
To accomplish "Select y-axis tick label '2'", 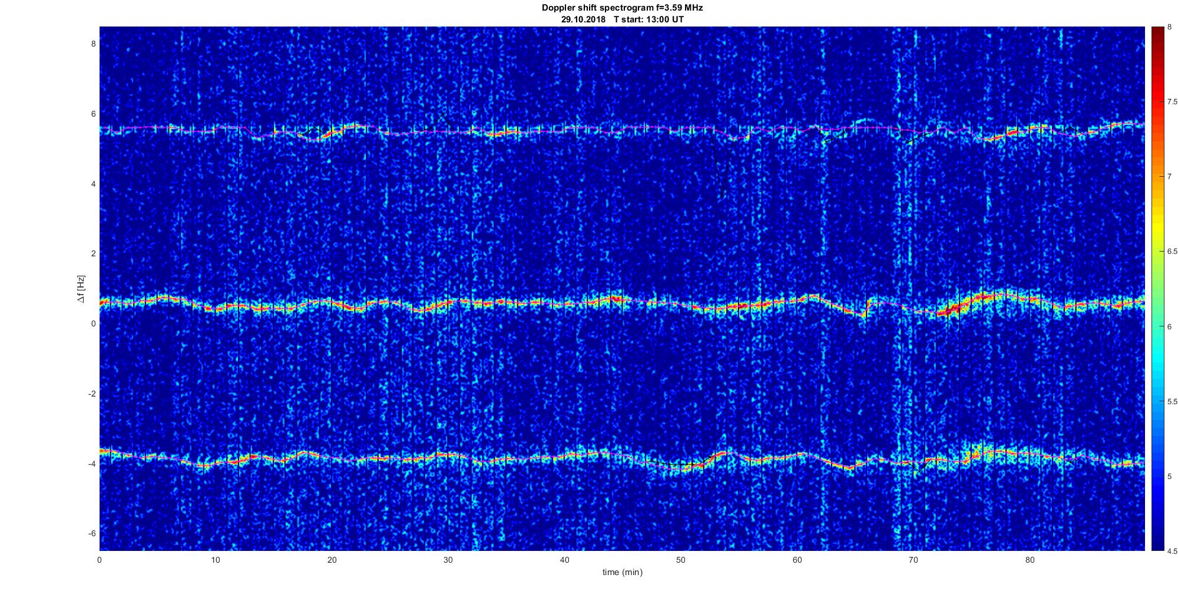I will [93, 253].
